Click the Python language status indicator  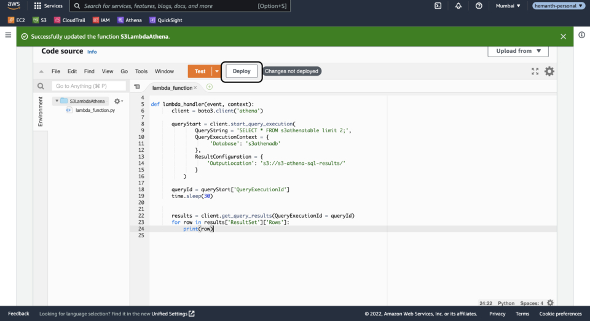click(506, 303)
